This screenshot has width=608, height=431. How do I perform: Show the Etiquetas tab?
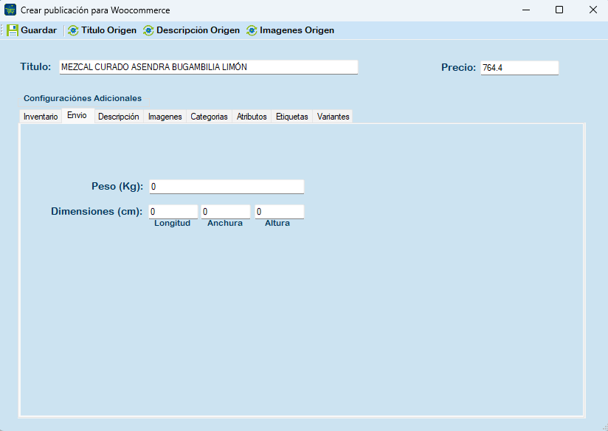coord(291,117)
